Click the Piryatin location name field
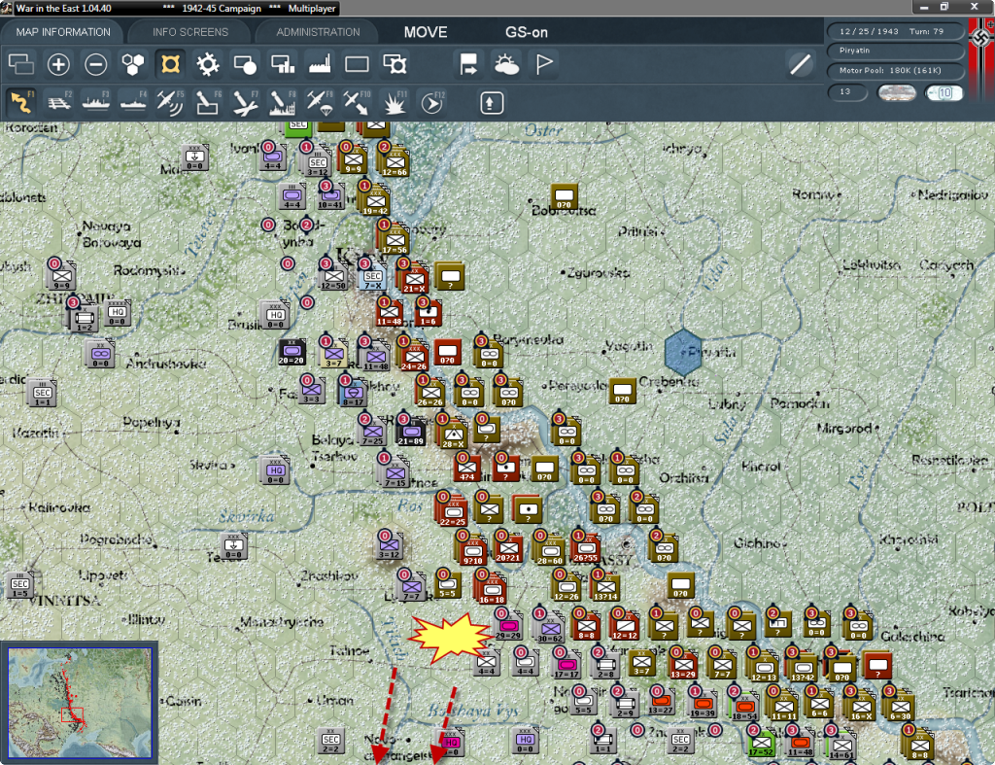 [x=895, y=51]
